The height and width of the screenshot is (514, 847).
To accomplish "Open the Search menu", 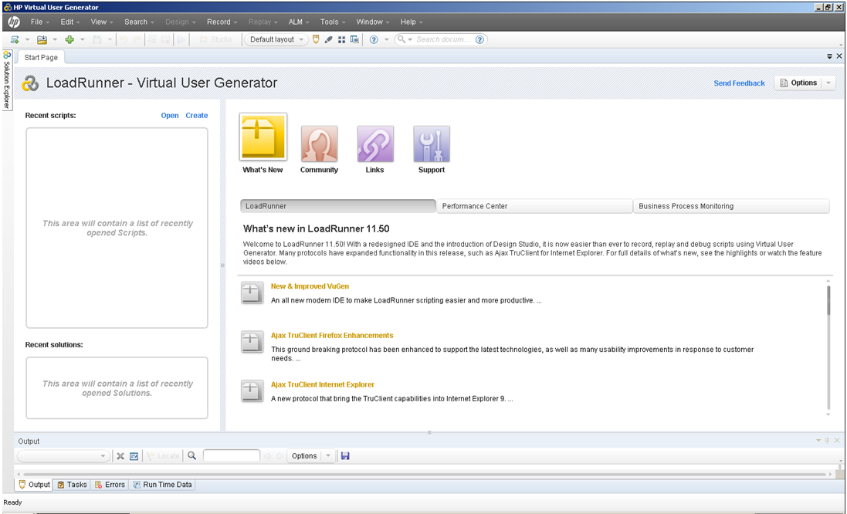I will 140,22.
